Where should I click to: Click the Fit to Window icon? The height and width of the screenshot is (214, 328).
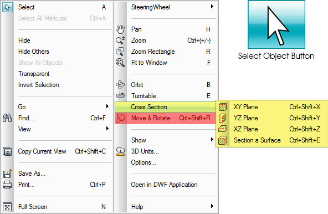point(120,63)
